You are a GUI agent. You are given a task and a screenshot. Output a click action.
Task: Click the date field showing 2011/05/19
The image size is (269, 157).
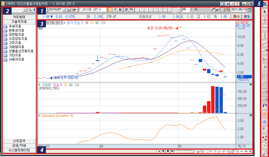[239, 10]
